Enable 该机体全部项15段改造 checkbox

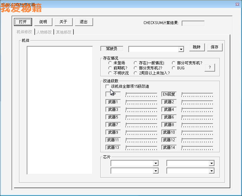[107, 86]
